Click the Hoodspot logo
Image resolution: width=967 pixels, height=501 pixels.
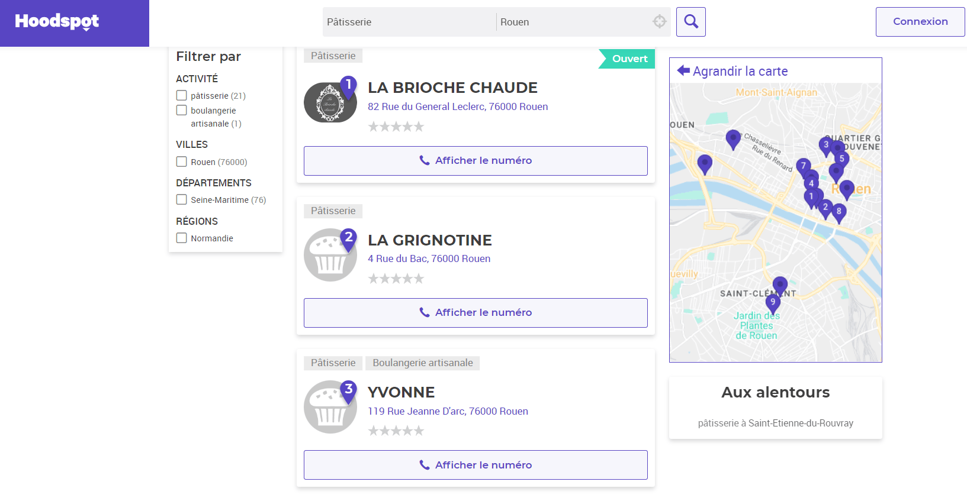pyautogui.click(x=57, y=22)
